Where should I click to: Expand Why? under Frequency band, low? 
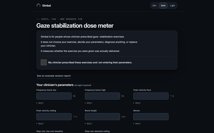click(x=40, y=103)
